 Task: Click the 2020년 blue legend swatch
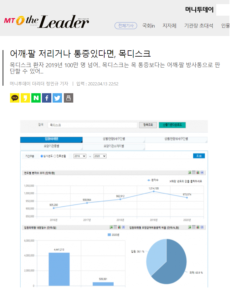click(109, 235)
